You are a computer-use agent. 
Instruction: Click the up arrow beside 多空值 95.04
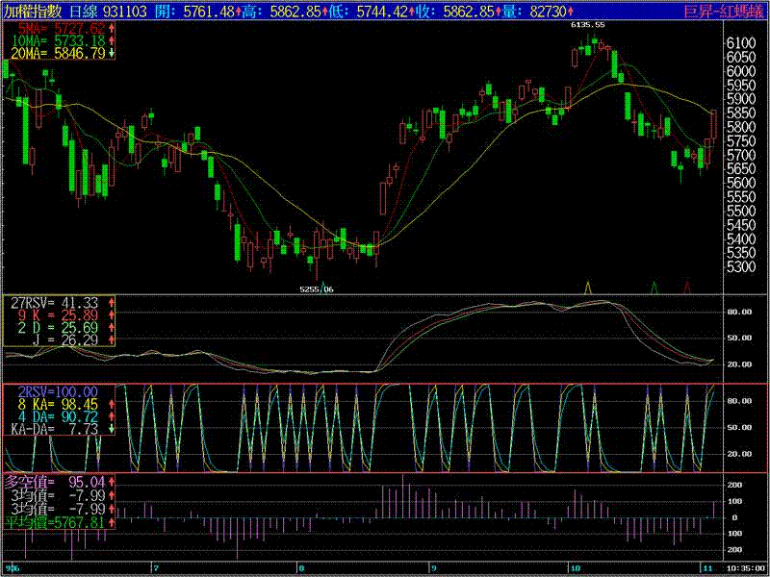113,481
